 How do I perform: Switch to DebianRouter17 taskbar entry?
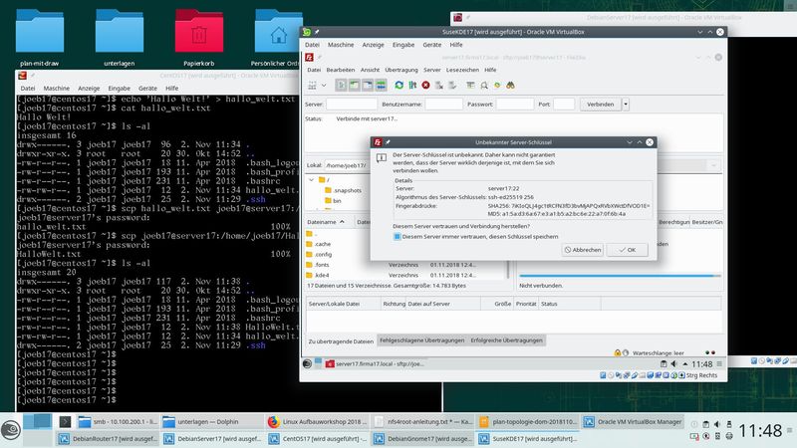coord(108,438)
